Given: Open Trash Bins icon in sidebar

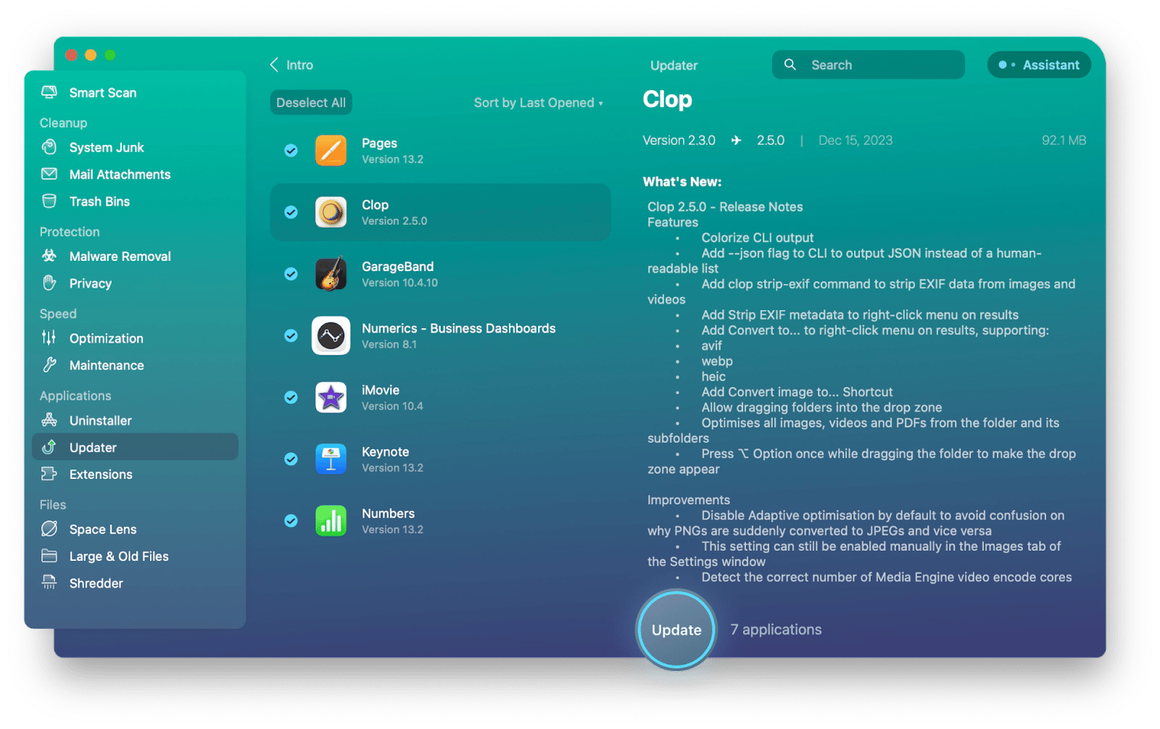Looking at the screenshot, I should coord(49,201).
